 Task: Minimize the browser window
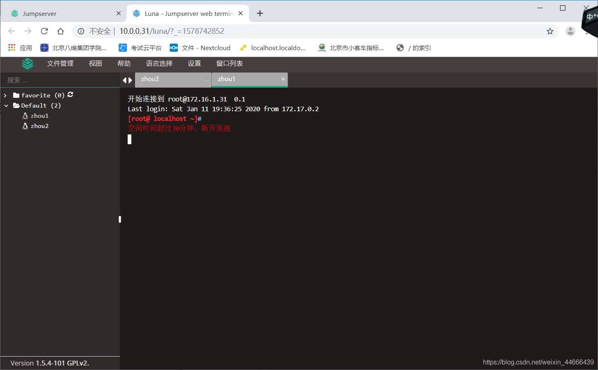point(540,8)
